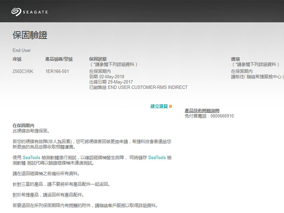The width and height of the screenshot is (284, 213).
Task: Select the serial number starting with Z50
Action: click(x=23, y=71)
